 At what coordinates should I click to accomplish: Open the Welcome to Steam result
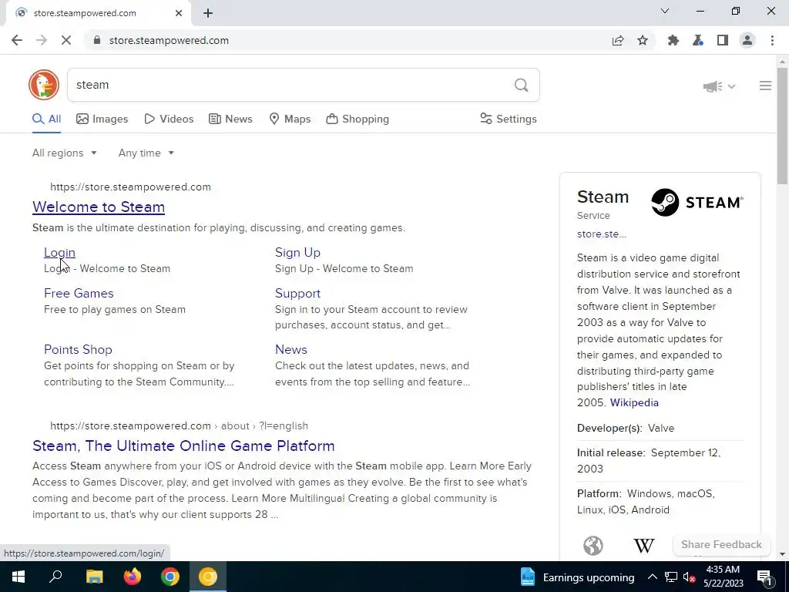[99, 207]
